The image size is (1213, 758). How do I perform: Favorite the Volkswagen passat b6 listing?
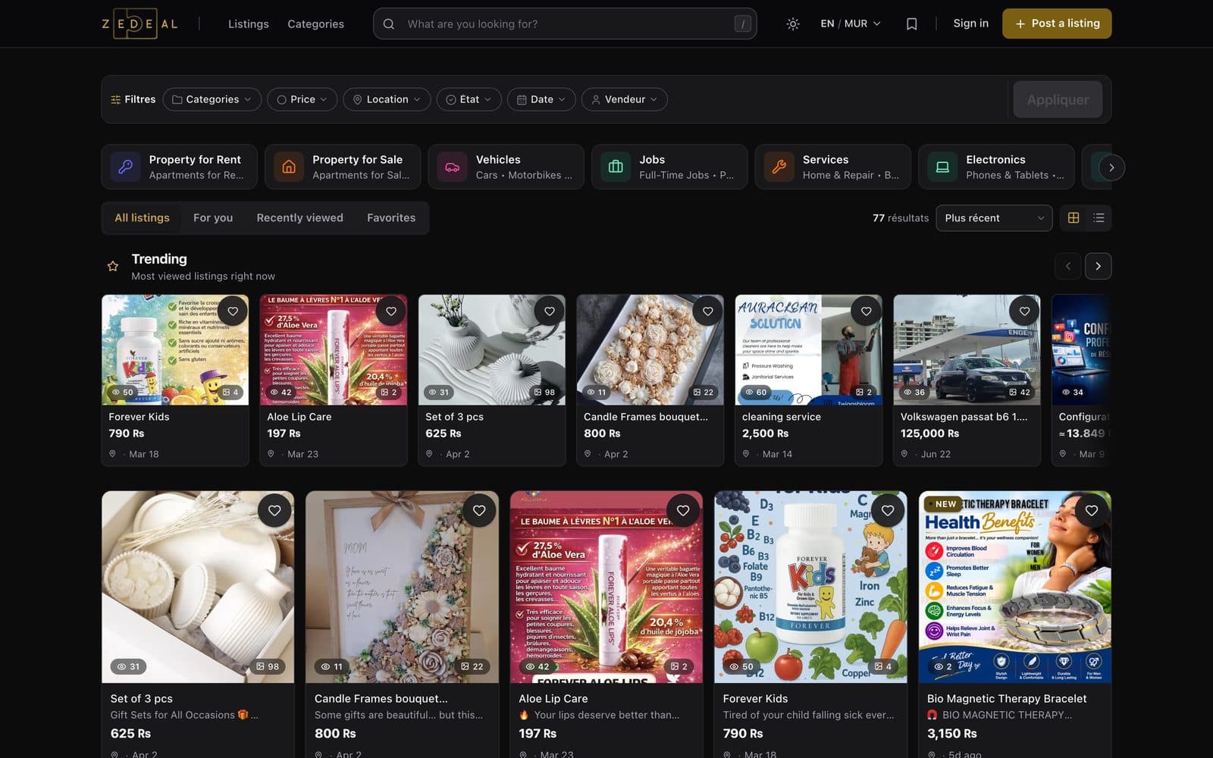(x=1024, y=312)
